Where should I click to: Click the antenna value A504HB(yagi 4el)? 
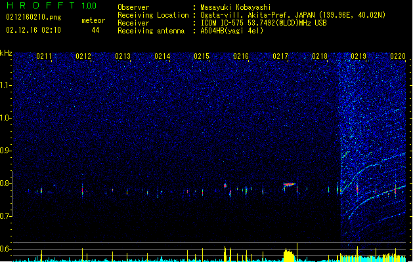pyautogui.click(x=232, y=31)
